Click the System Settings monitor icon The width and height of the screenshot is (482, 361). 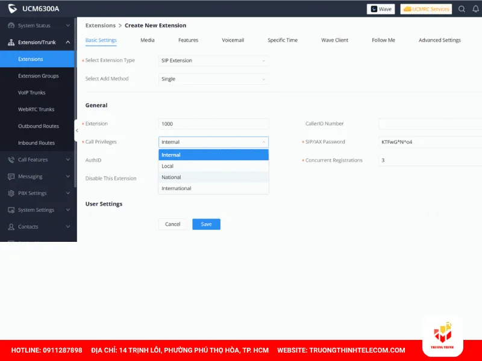[11, 210]
